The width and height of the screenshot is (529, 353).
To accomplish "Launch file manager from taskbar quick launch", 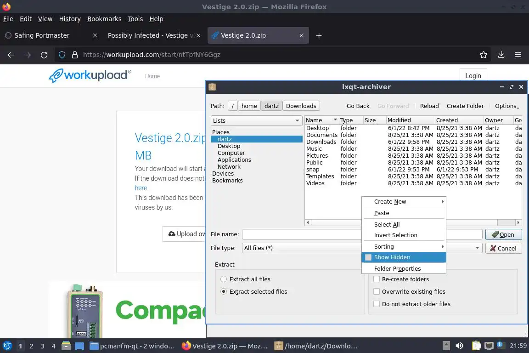I will tap(66, 346).
